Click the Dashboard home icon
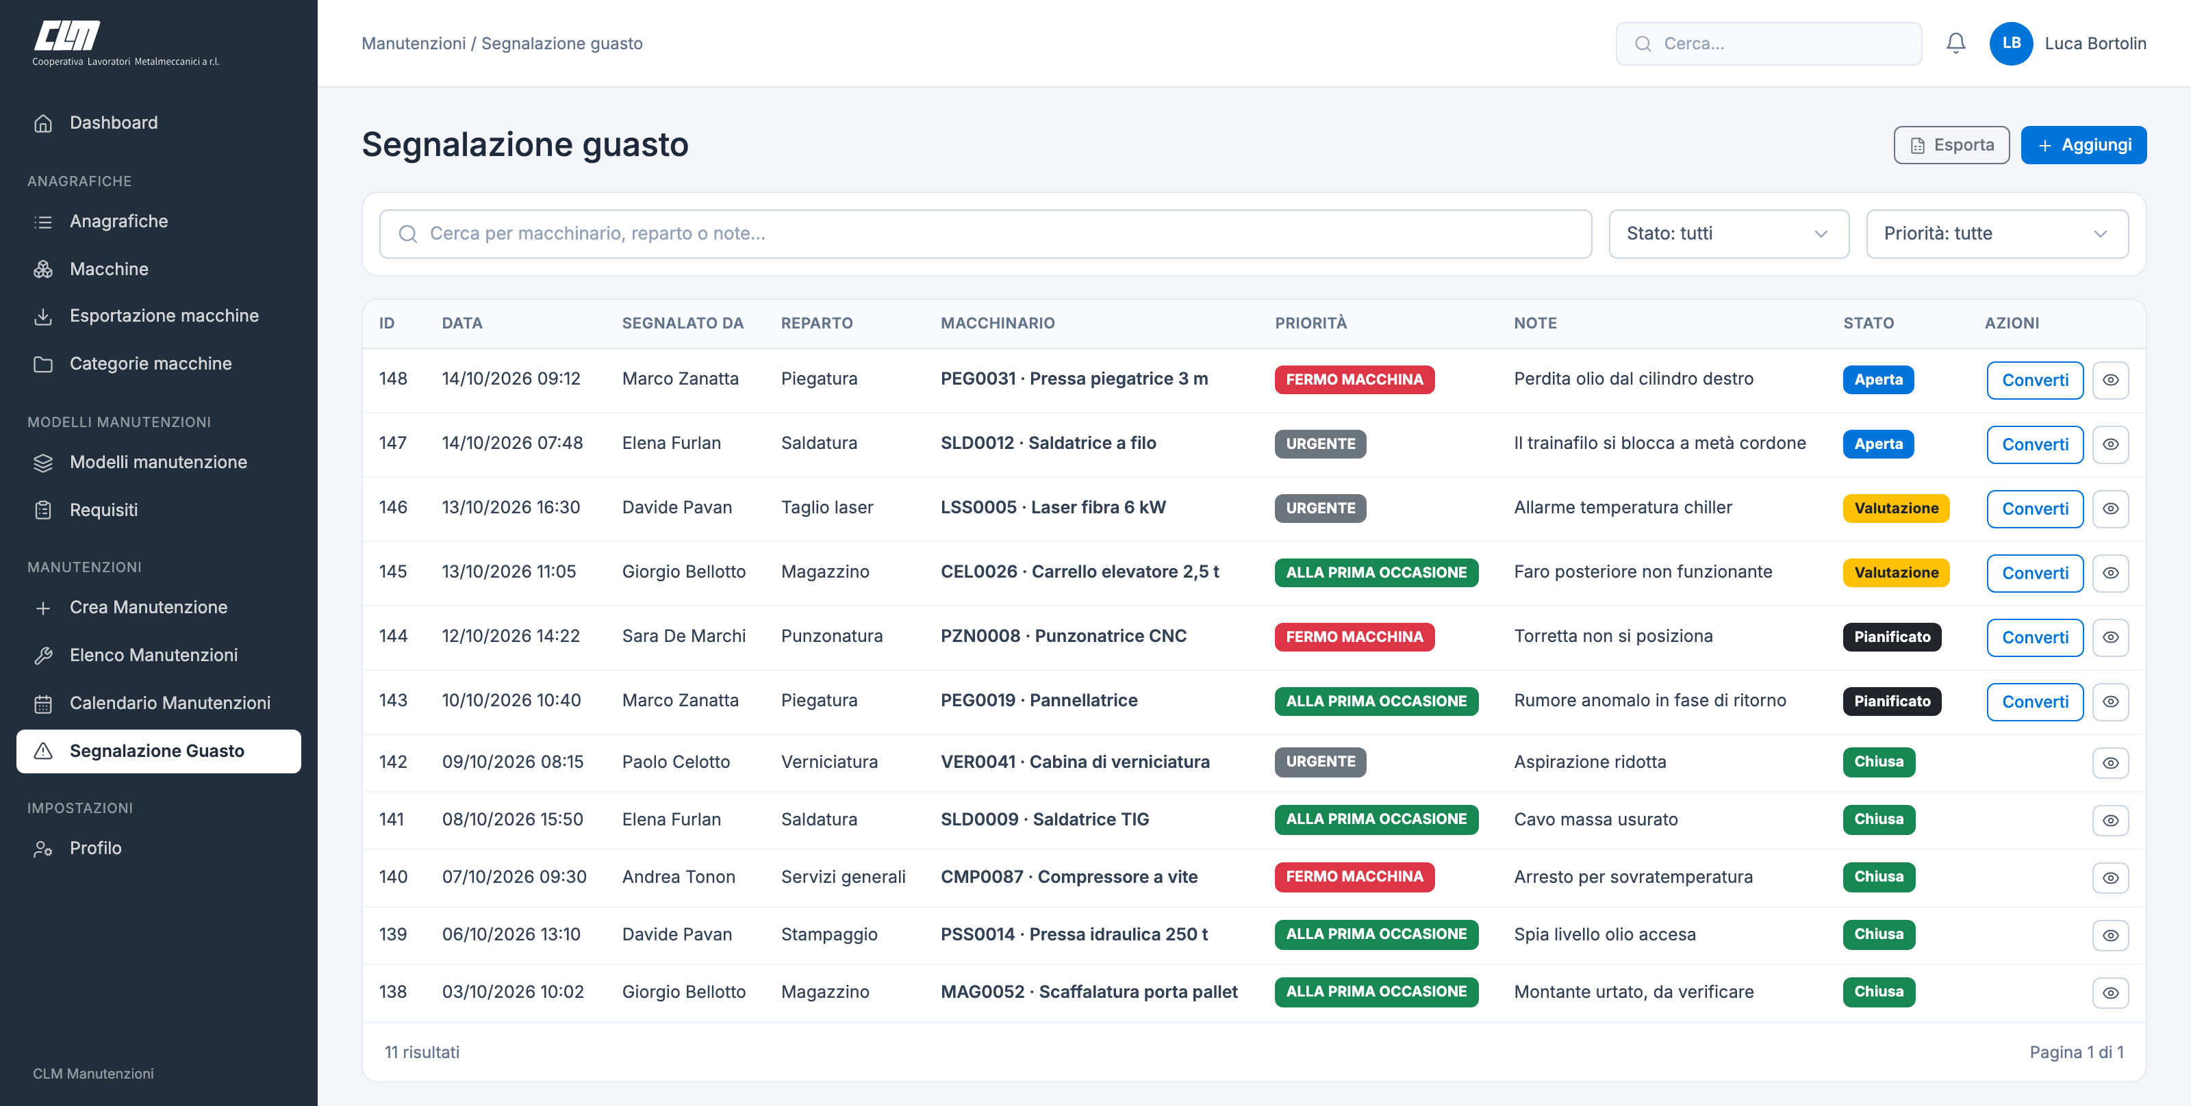 43,123
